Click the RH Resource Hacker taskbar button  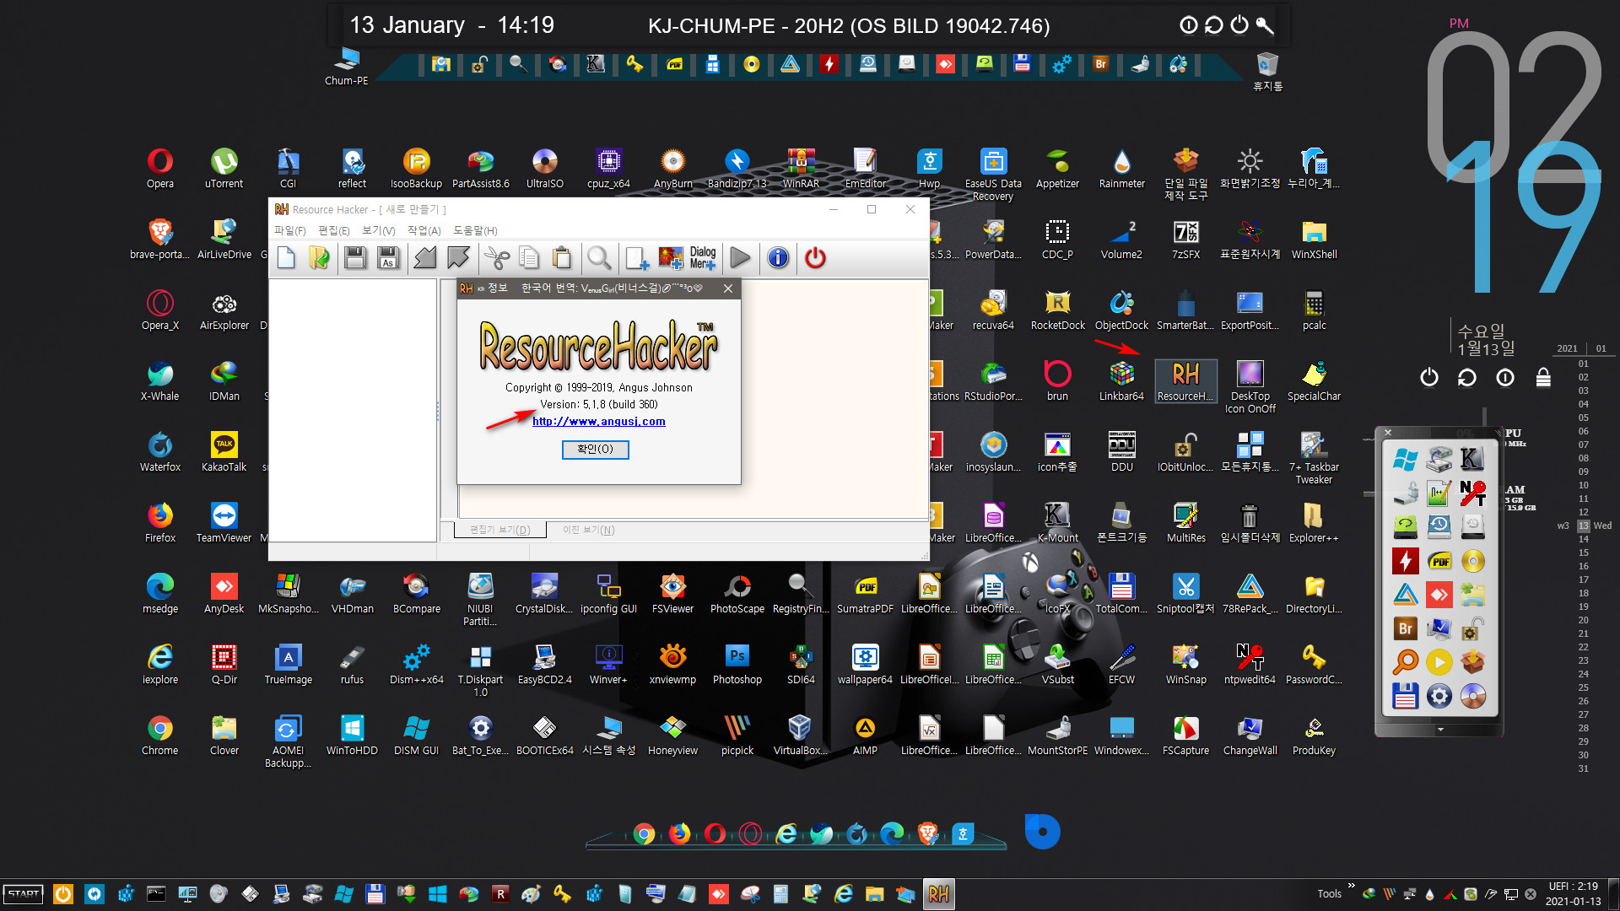[x=939, y=894]
